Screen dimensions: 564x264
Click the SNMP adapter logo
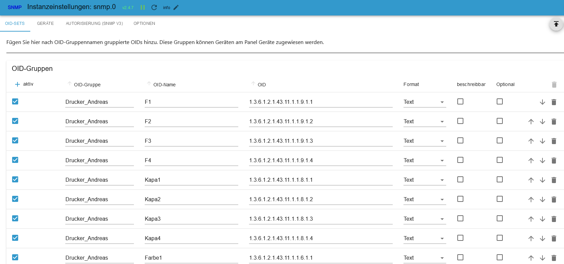tap(14, 7)
